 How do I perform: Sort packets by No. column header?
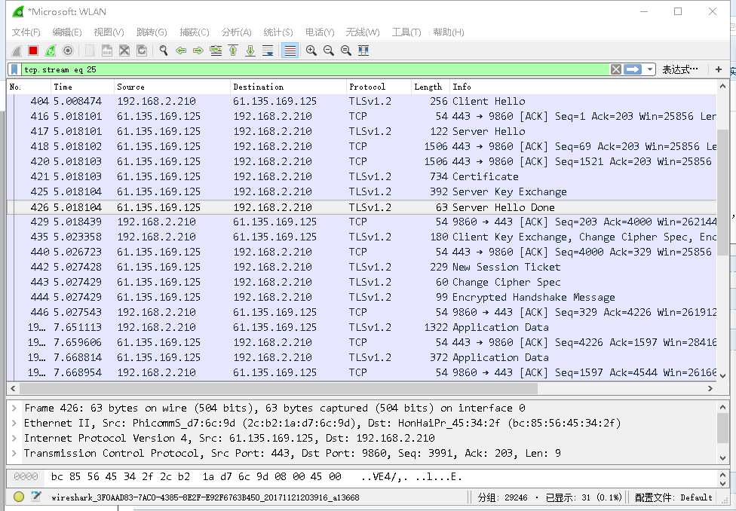tap(29, 87)
